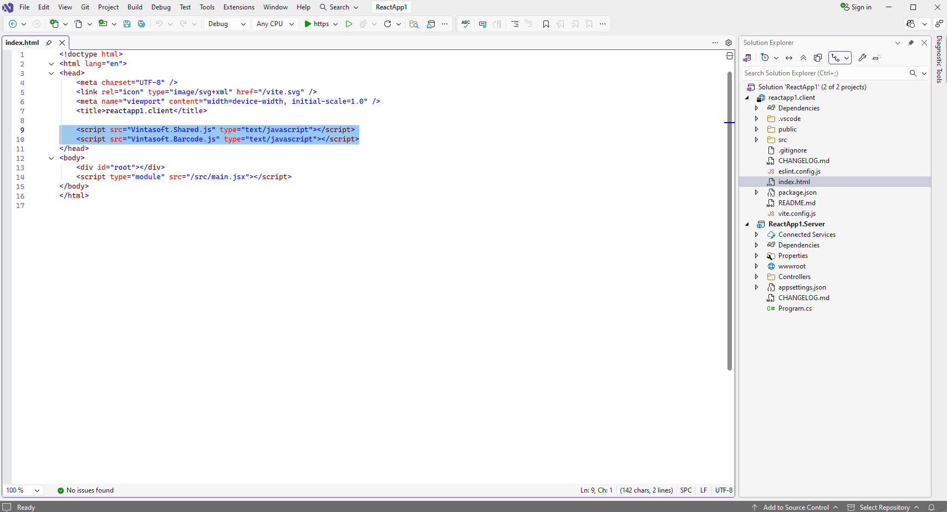Open the Extensions menu
Screen dimensions: 947x512
pos(238,7)
